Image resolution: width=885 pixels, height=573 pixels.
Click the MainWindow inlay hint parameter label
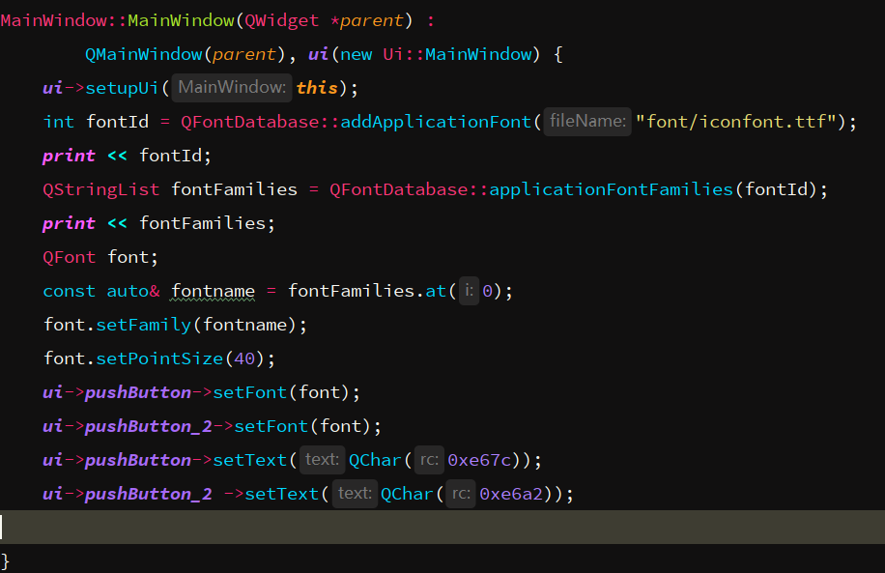click(230, 86)
